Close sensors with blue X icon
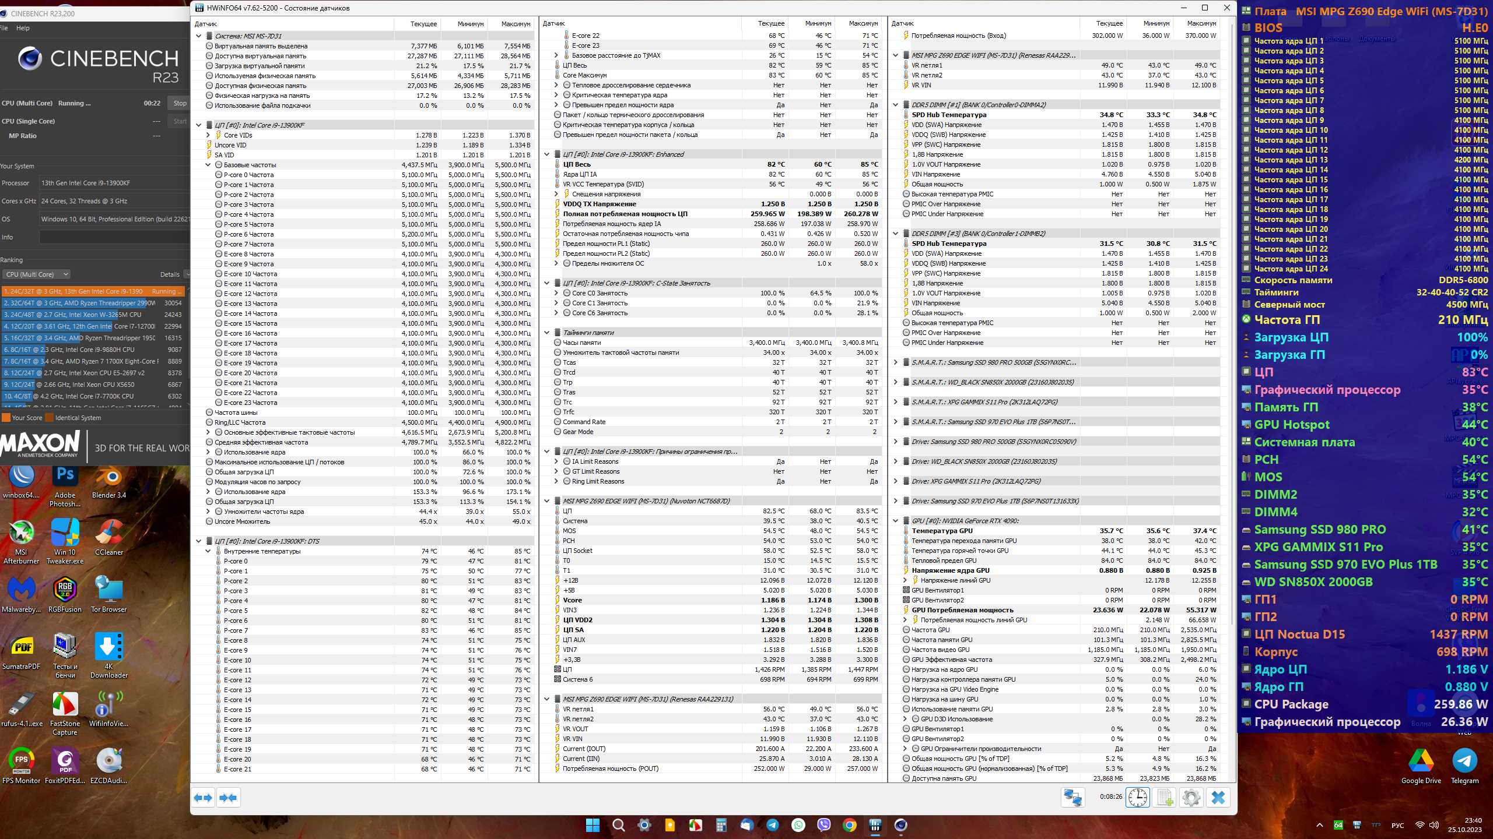The image size is (1493, 839). coord(1218,797)
